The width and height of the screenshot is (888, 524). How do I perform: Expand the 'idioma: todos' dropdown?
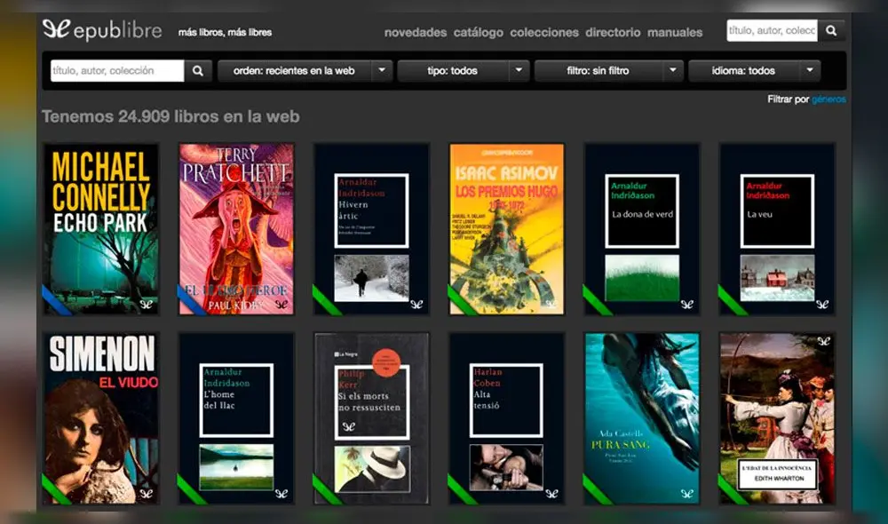click(x=755, y=70)
